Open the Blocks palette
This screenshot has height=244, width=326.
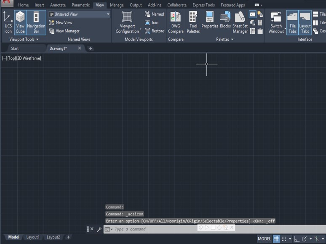tap(225, 22)
